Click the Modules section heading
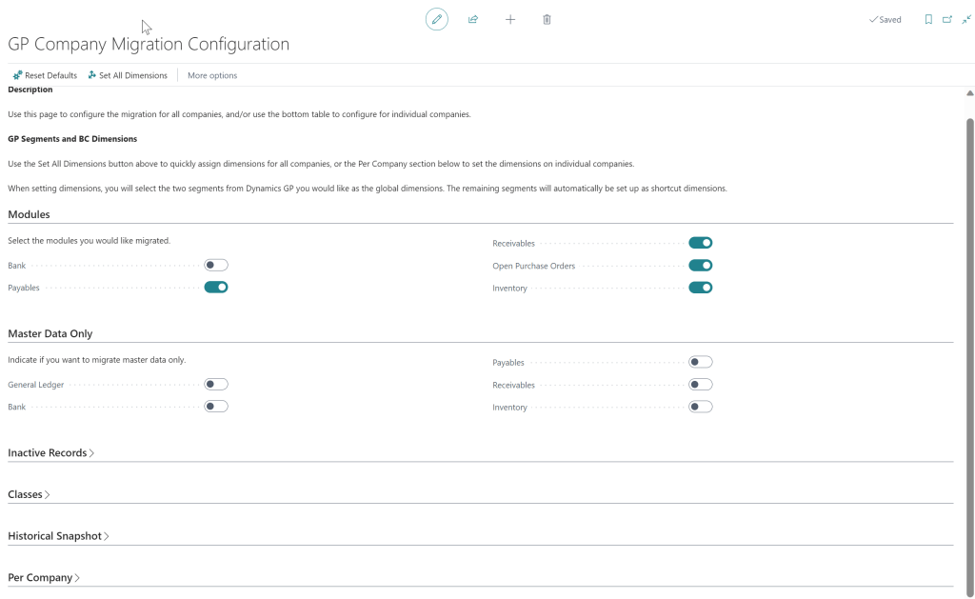Viewport: 975px width, 599px height. coord(29,214)
